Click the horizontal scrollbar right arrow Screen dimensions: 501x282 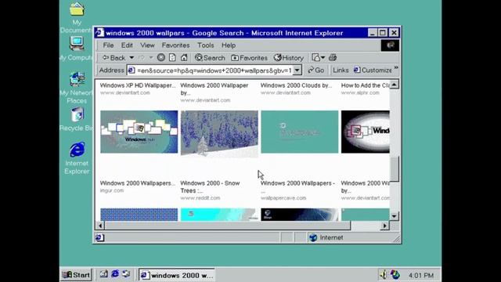click(385, 226)
